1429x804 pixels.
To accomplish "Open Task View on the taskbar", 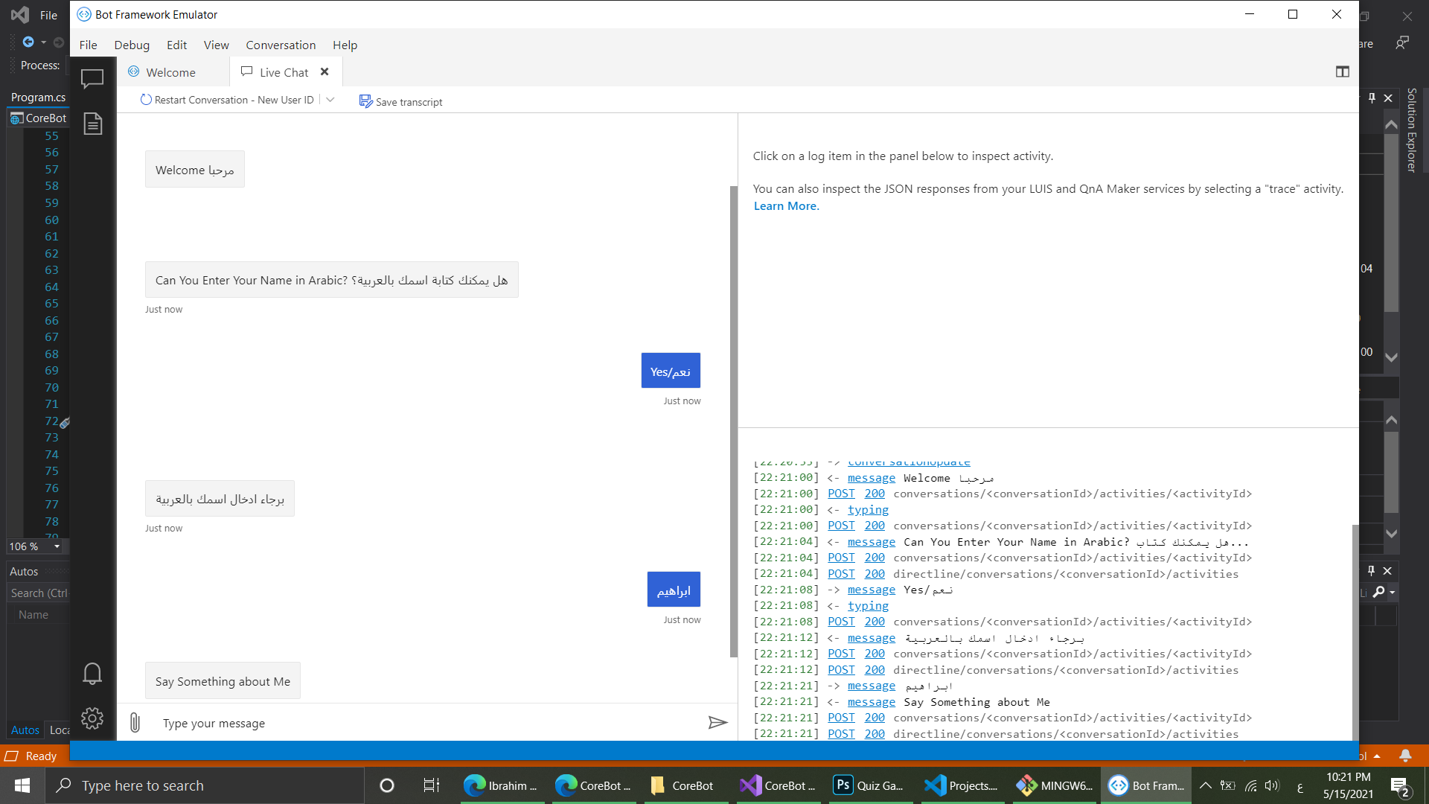I will (x=431, y=785).
